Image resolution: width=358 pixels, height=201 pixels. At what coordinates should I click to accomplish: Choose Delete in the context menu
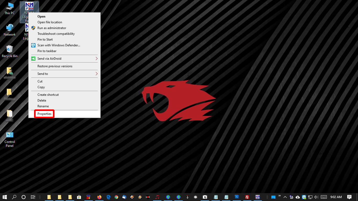tap(64, 100)
